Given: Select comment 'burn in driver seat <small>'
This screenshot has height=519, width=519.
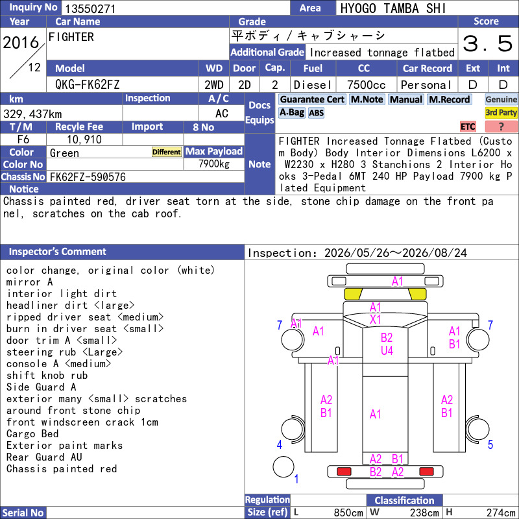Looking at the screenshot, I should tap(85, 329).
